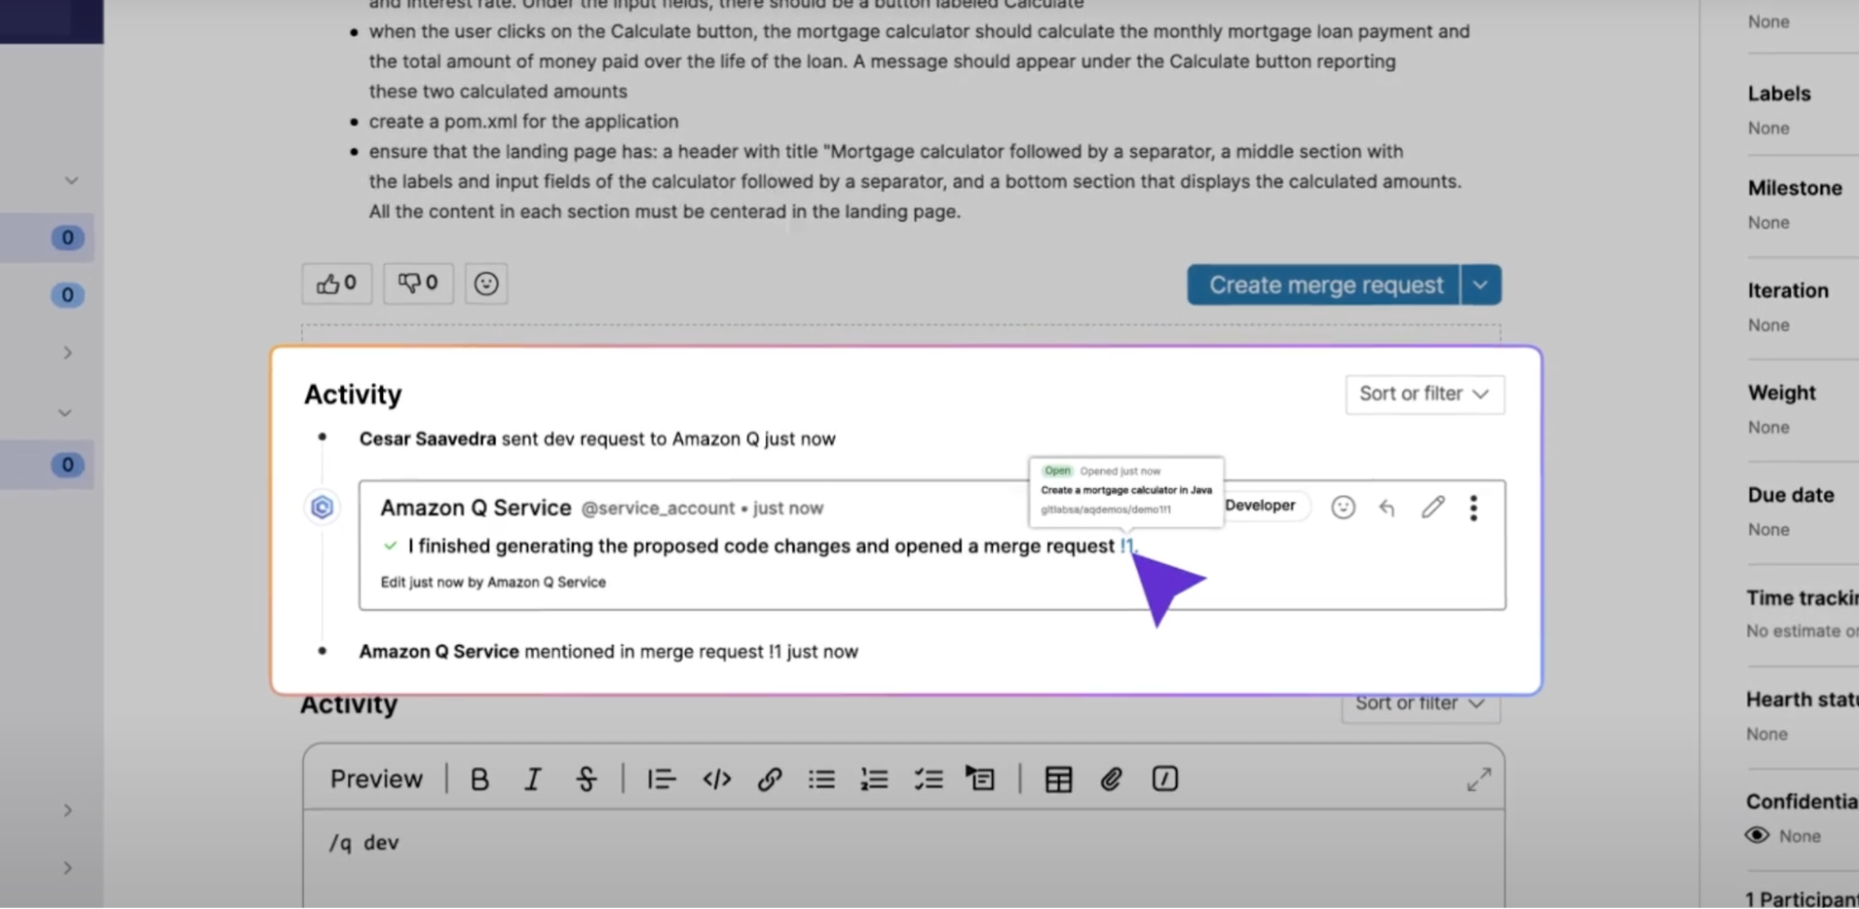Image resolution: width=1859 pixels, height=909 pixels.
Task: Apply italic formatting in the editor
Action: (x=533, y=779)
